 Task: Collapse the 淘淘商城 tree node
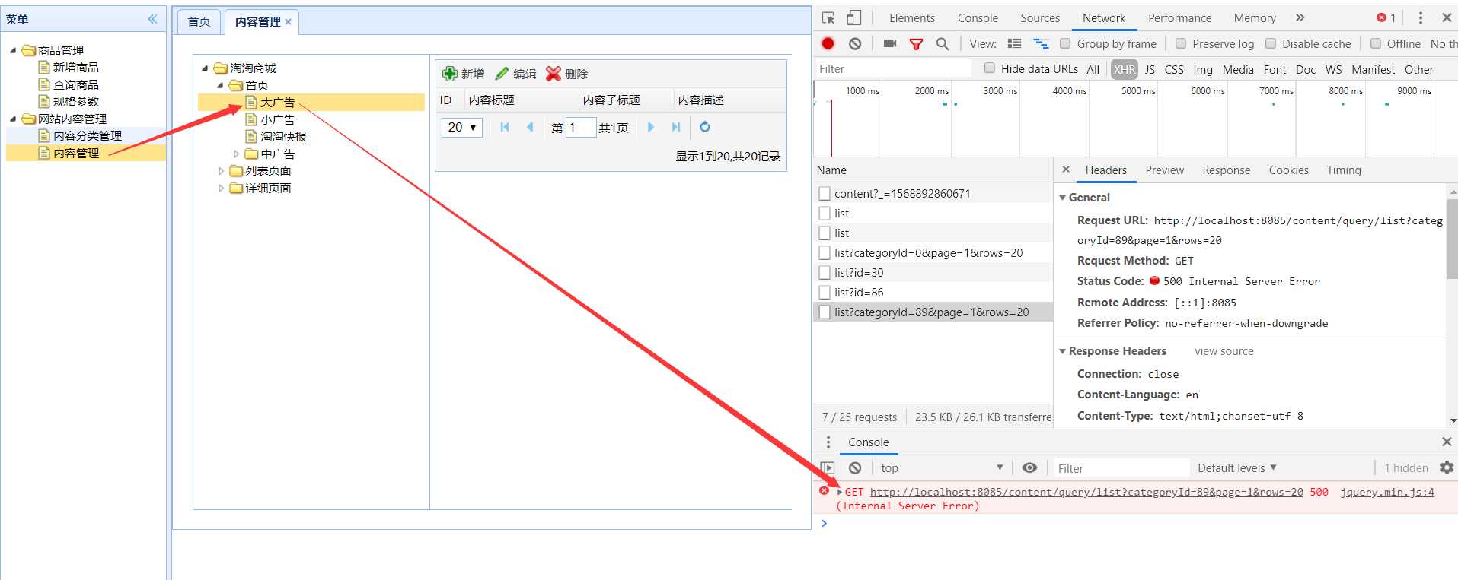(x=205, y=68)
